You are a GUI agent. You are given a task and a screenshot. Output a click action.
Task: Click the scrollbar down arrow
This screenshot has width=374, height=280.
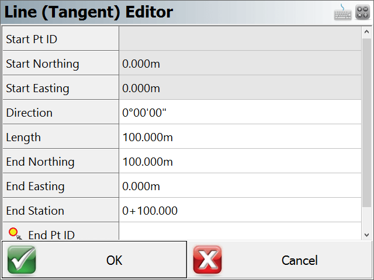click(x=366, y=235)
